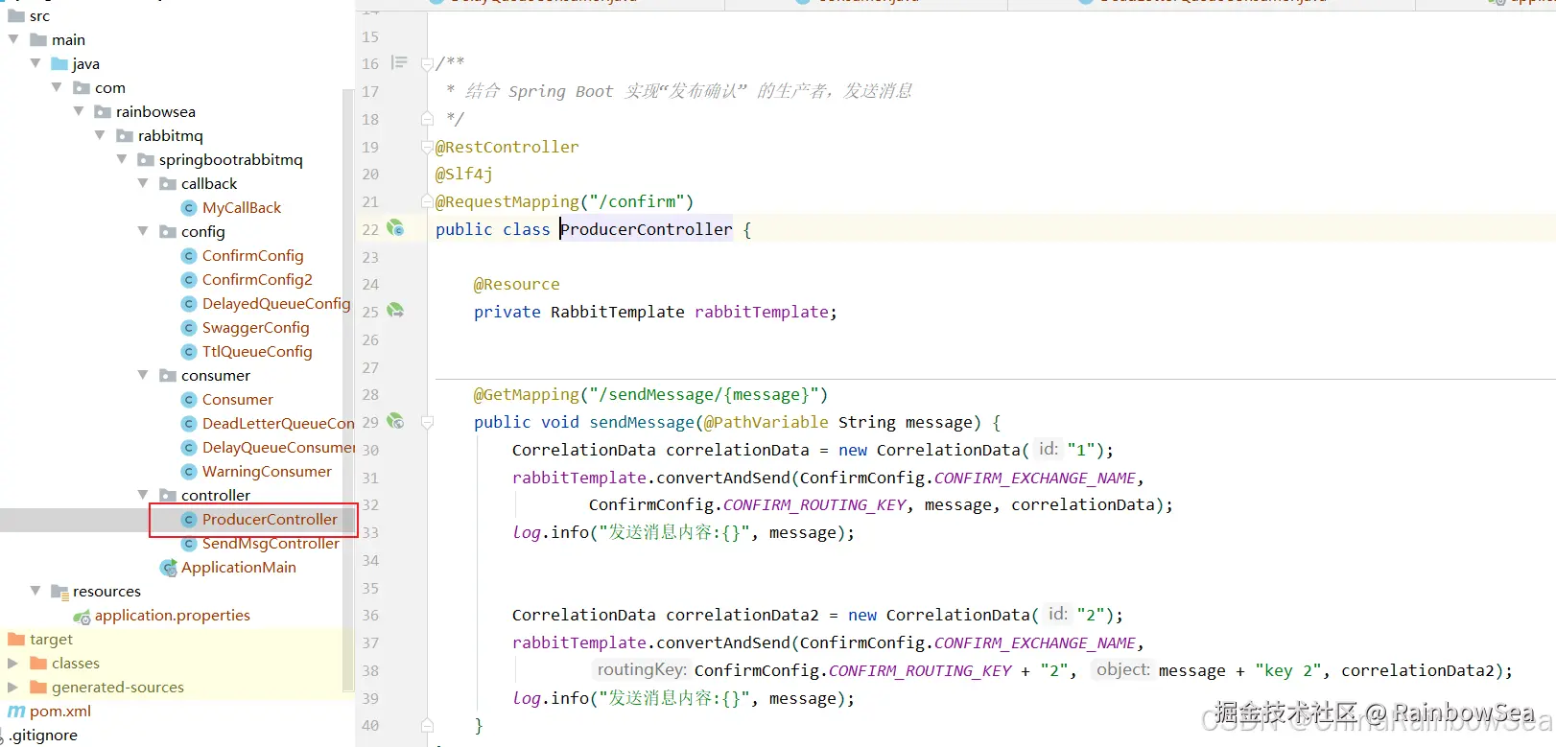Click the sendMessage method name

click(642, 422)
